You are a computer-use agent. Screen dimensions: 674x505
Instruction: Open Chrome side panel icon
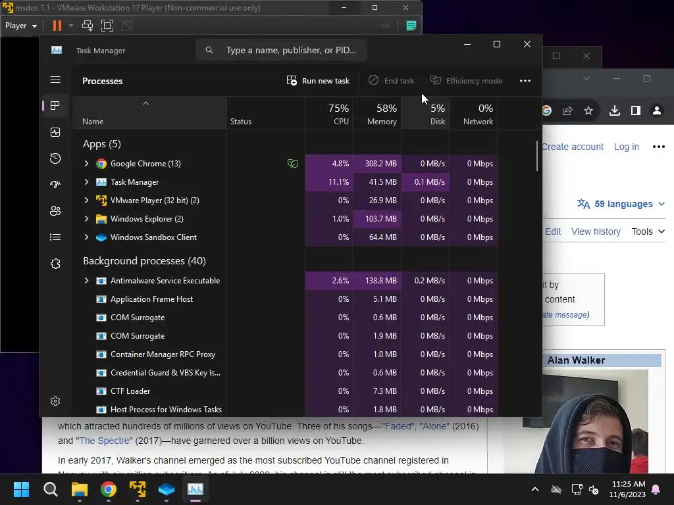click(636, 110)
